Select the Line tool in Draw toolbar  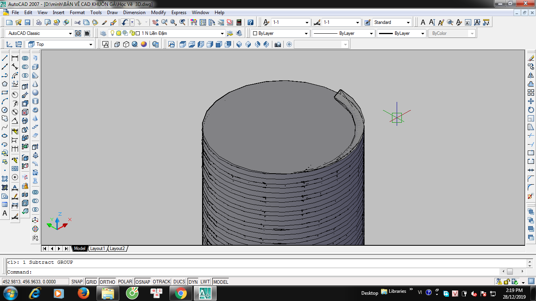(5, 58)
